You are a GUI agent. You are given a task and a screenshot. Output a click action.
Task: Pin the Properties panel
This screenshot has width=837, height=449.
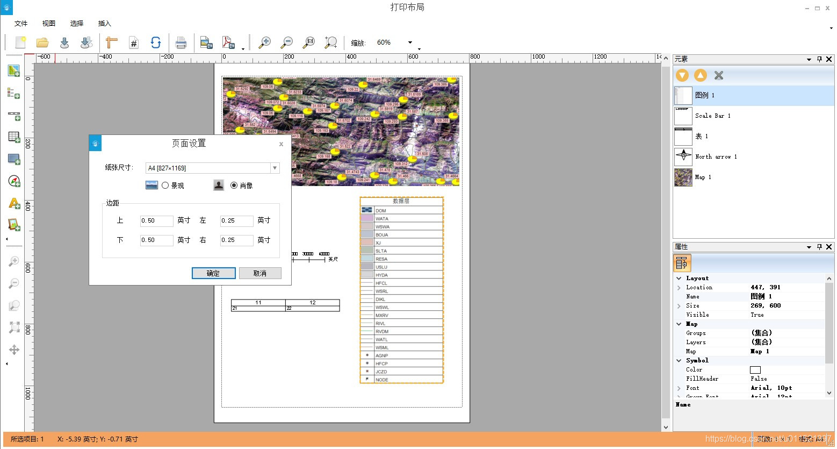click(x=819, y=247)
